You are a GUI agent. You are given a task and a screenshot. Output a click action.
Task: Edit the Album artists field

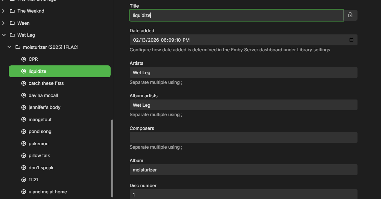[243, 105]
